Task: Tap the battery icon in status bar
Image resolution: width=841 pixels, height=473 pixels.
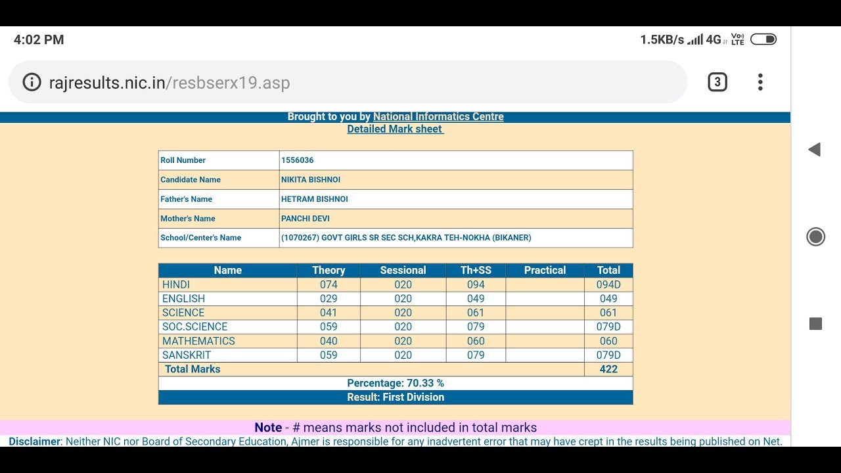Action: click(x=763, y=39)
